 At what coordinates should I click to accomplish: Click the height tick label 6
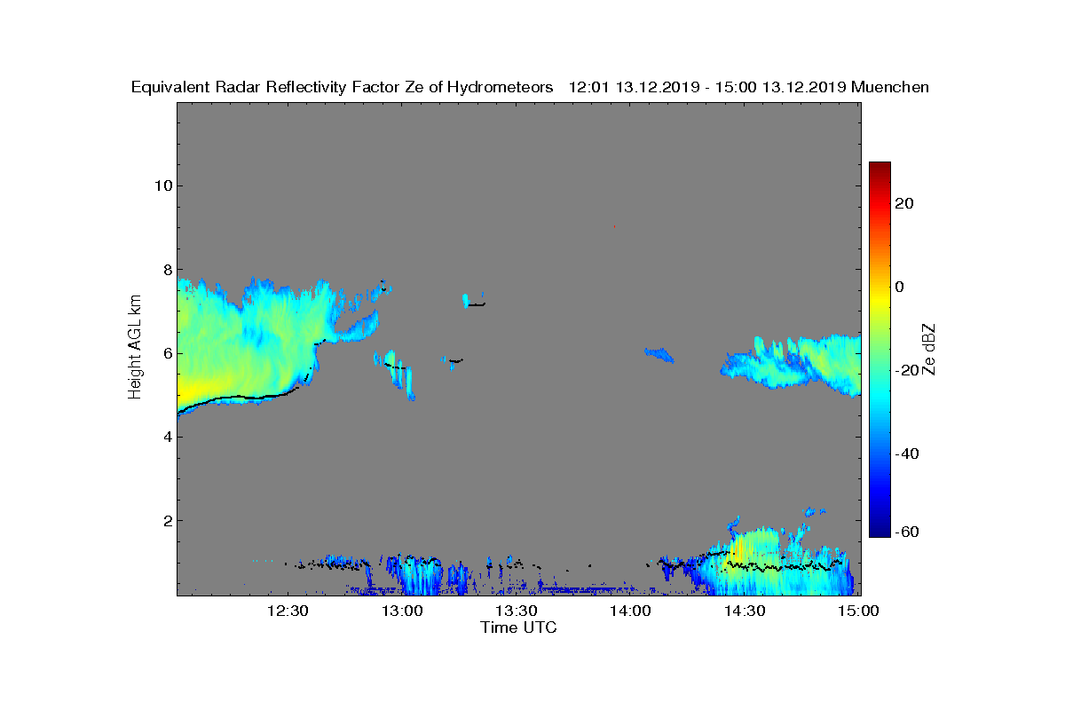[166, 353]
